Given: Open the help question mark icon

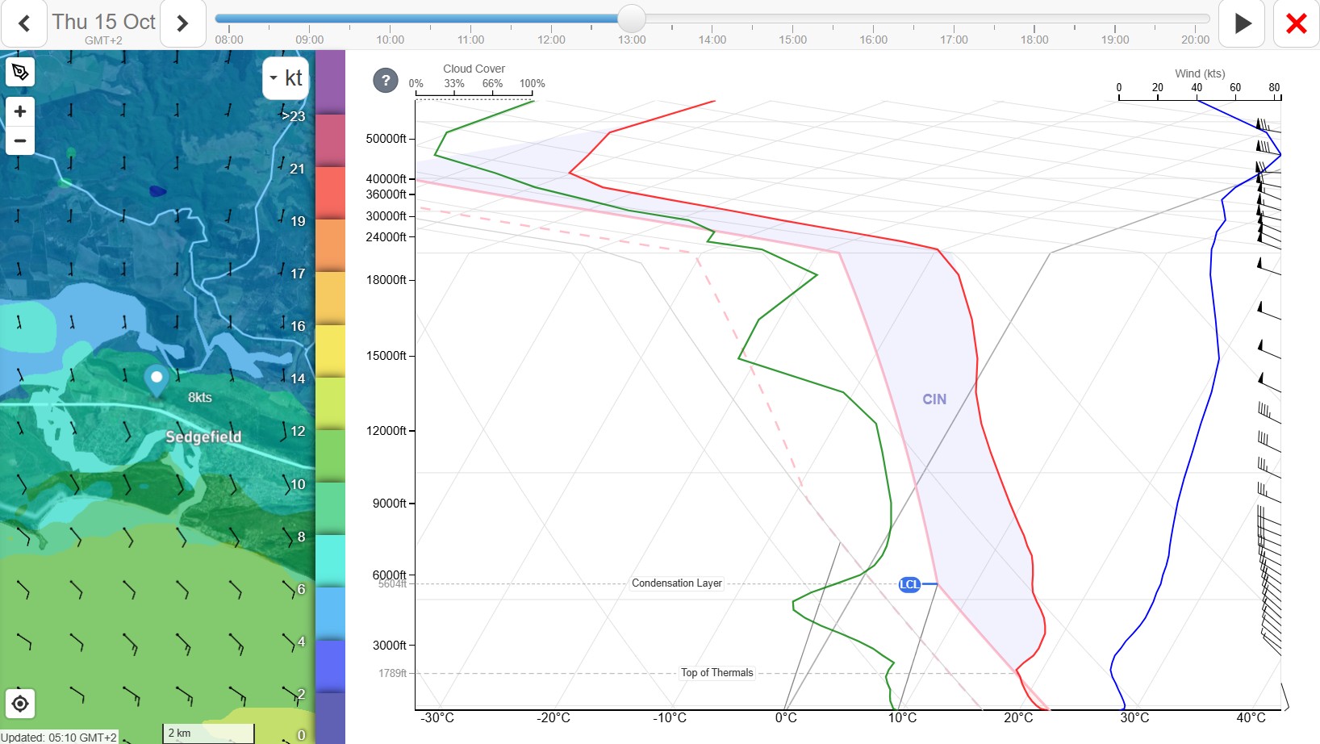Looking at the screenshot, I should 386,81.
